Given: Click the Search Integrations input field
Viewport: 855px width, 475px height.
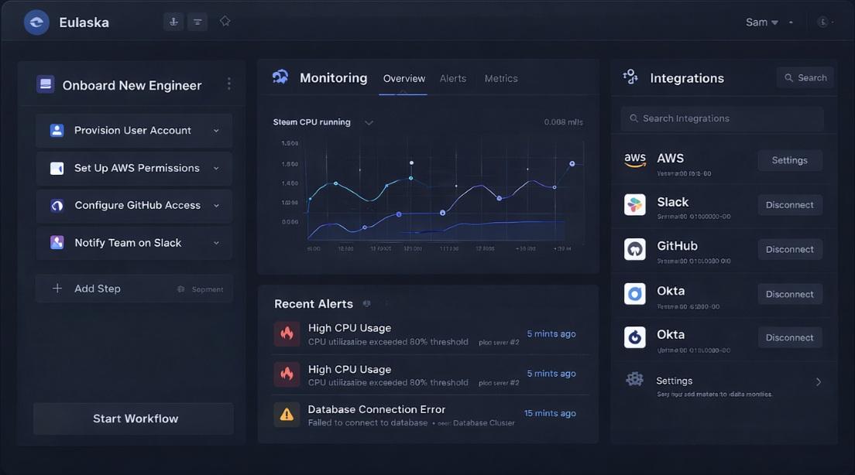Looking at the screenshot, I should (720, 118).
